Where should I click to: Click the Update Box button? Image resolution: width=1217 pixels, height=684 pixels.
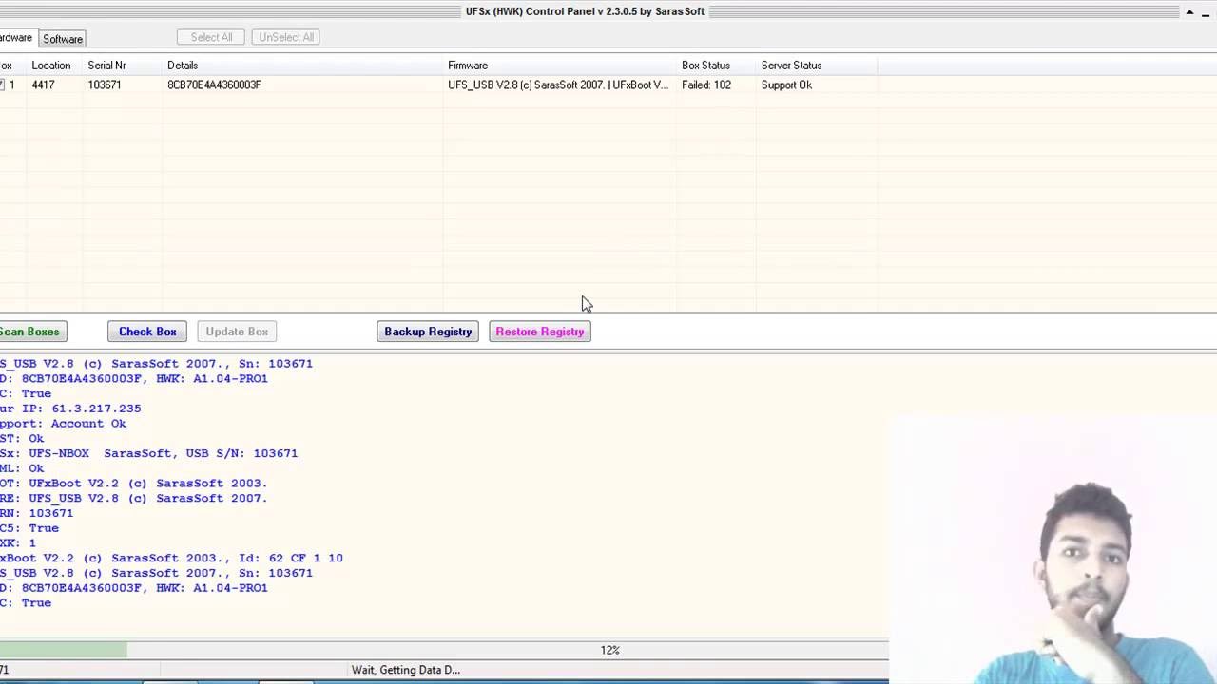pyautogui.click(x=237, y=332)
